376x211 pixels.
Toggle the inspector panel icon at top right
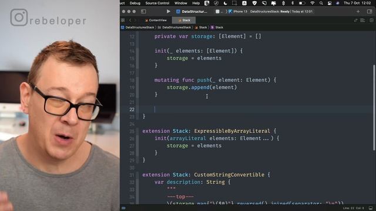tap(370, 11)
